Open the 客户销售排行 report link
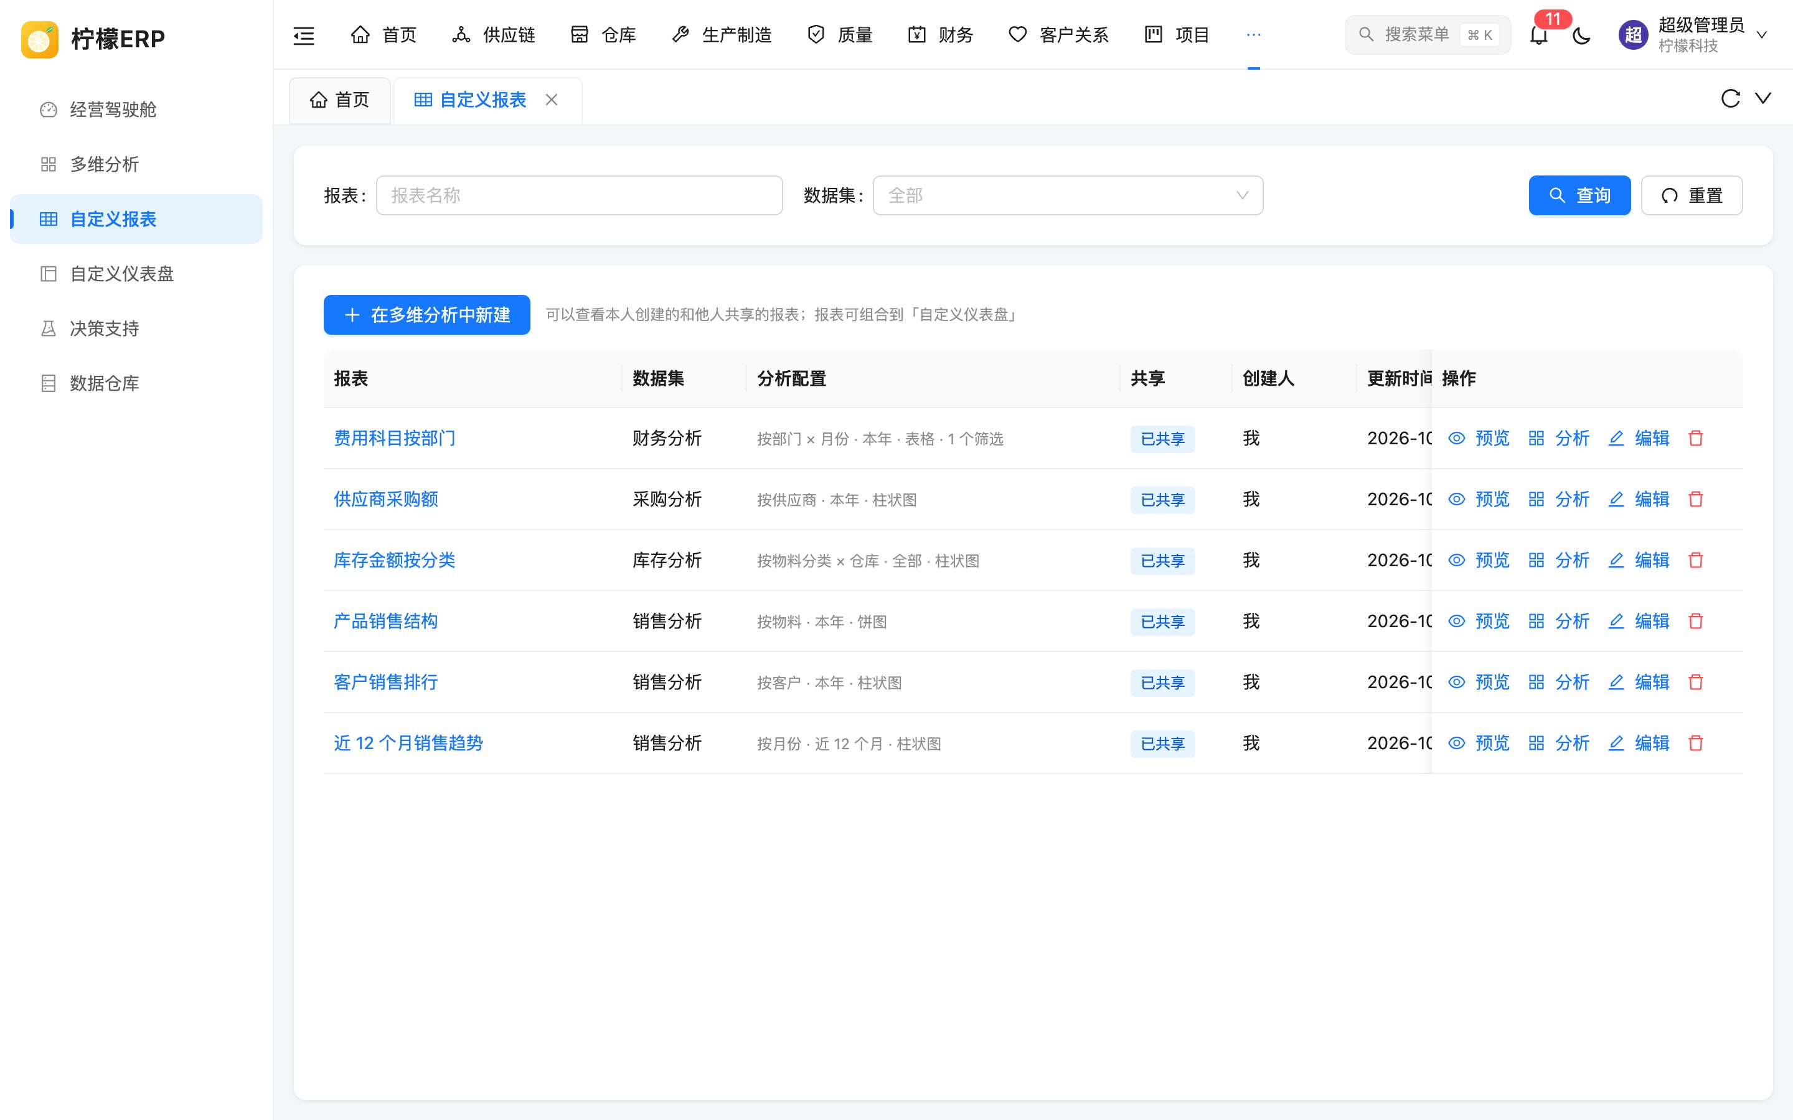1793x1120 pixels. coord(385,682)
